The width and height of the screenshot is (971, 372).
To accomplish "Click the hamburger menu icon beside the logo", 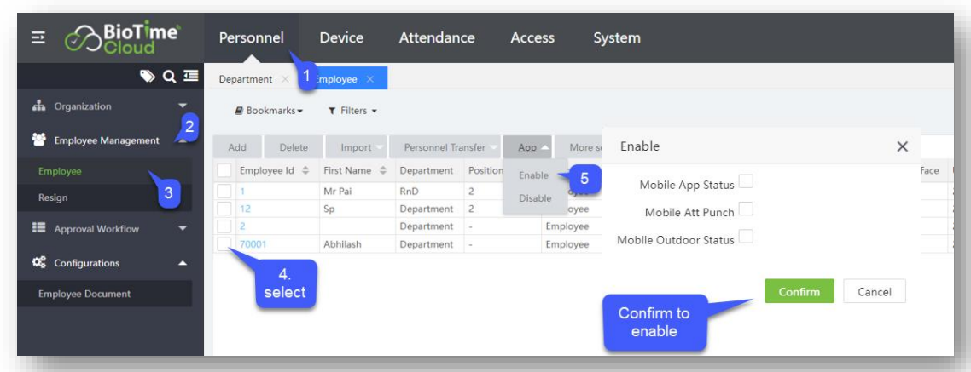I will [x=38, y=37].
